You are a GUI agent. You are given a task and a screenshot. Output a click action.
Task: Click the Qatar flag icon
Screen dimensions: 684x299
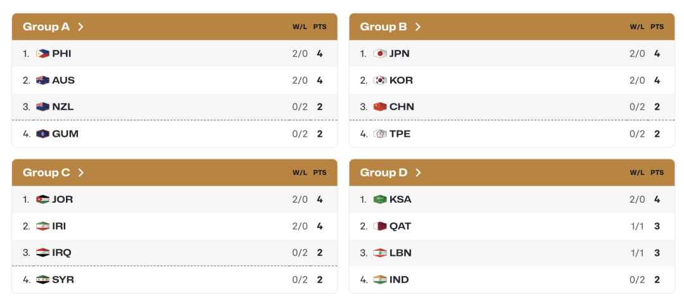click(x=380, y=226)
